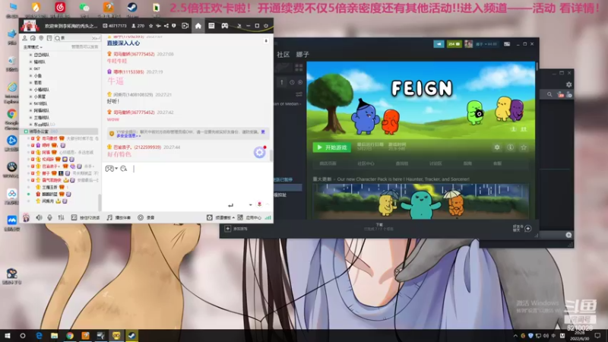The width and height of the screenshot is (608, 342).
Task: Open Feign discussions tab
Action: click(x=435, y=163)
